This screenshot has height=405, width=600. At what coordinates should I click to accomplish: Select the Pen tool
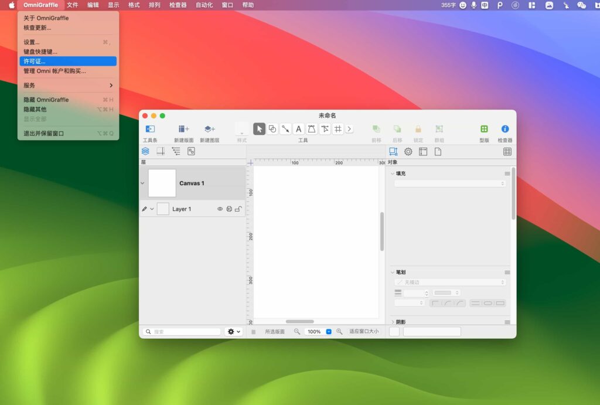pyautogui.click(x=311, y=128)
